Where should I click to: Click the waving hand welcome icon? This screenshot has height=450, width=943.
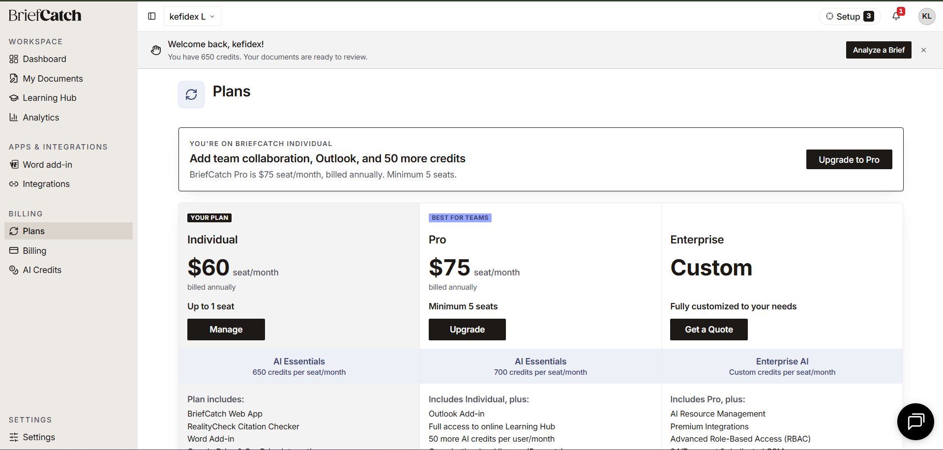pyautogui.click(x=156, y=50)
